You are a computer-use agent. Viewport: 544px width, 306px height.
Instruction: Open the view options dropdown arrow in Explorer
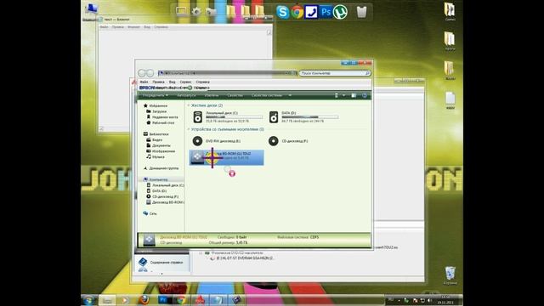(x=343, y=95)
